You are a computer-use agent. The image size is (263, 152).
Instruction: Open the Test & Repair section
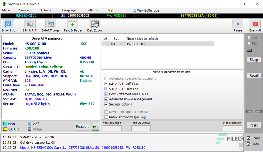point(73,26)
